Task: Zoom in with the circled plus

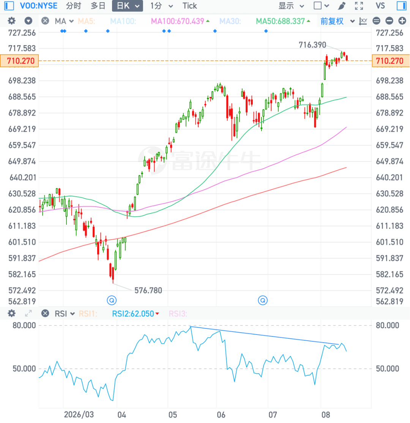Action: (x=402, y=21)
